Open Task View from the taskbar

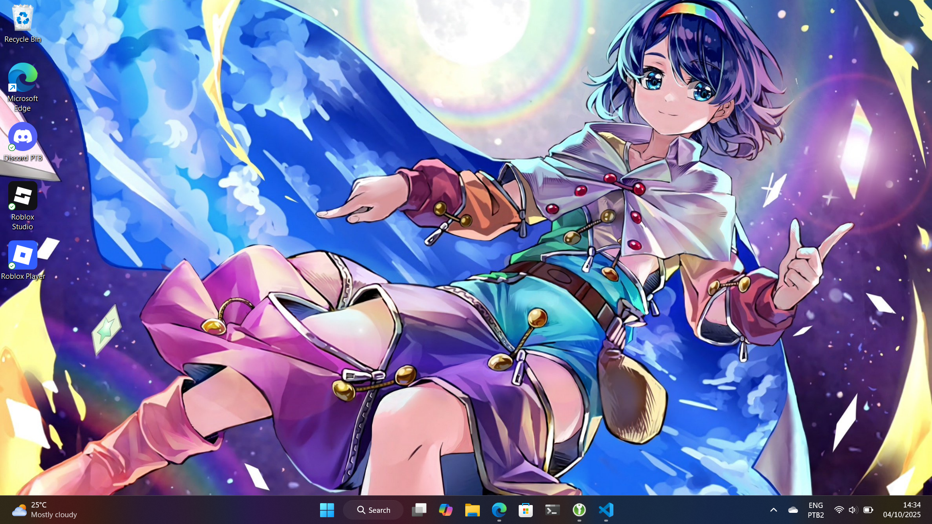coord(419,510)
